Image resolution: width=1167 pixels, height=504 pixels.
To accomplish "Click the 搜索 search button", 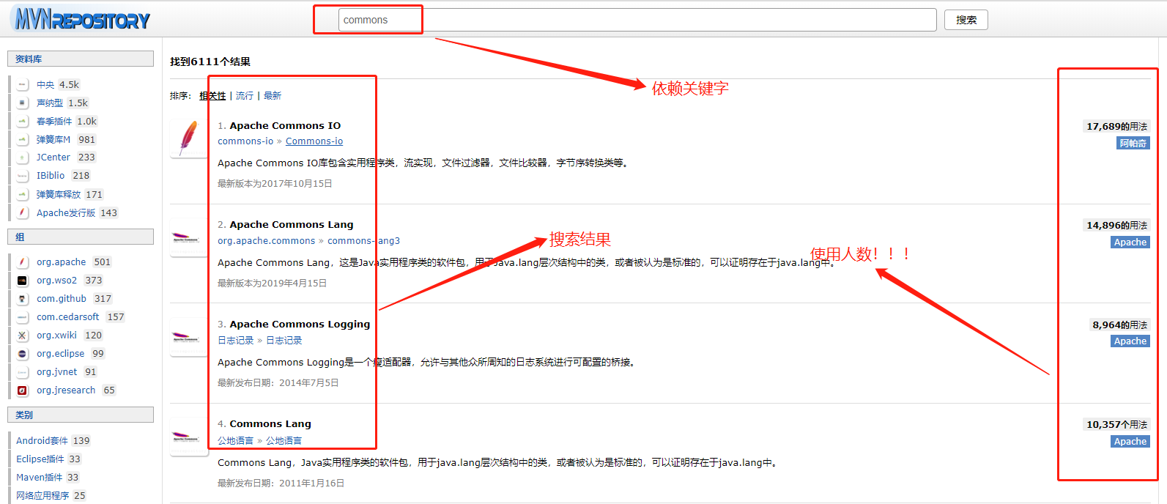I will (966, 20).
